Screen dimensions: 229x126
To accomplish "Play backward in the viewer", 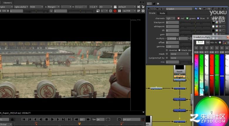I will click(x=35, y=119).
